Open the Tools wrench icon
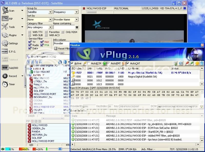Image resolution: width=205 pixels, height=152 pixels. coord(5,27)
